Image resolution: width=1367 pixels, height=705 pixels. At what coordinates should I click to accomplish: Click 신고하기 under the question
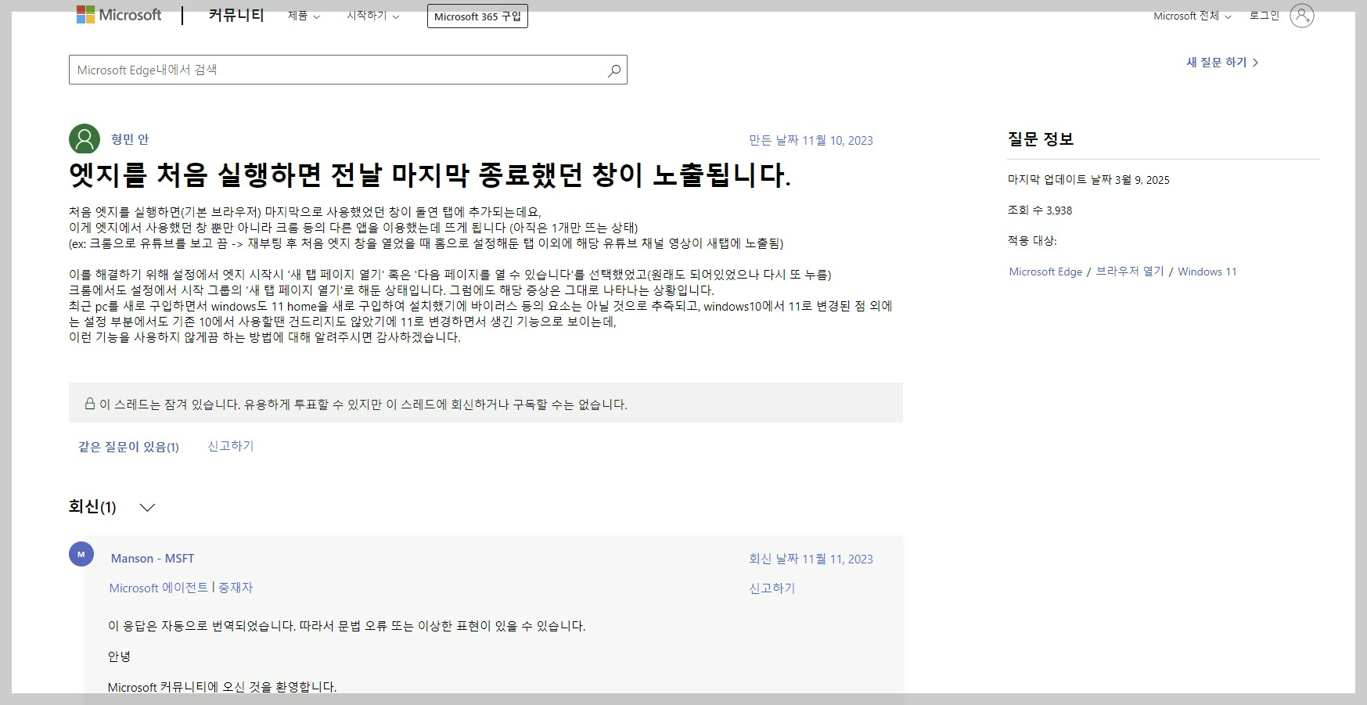[231, 446]
